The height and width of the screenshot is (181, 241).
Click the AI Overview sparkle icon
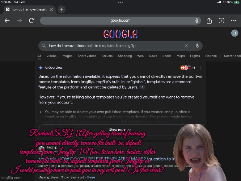point(41,68)
